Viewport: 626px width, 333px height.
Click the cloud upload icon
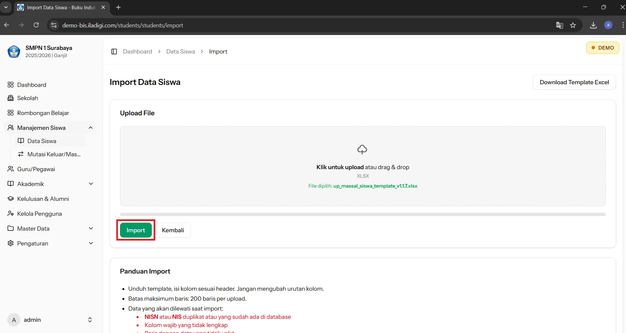pos(362,150)
